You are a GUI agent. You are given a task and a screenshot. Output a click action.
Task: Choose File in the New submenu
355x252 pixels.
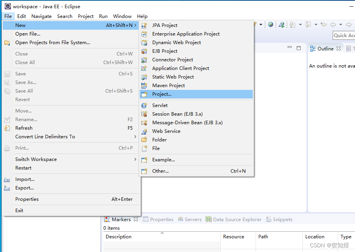tap(196, 148)
